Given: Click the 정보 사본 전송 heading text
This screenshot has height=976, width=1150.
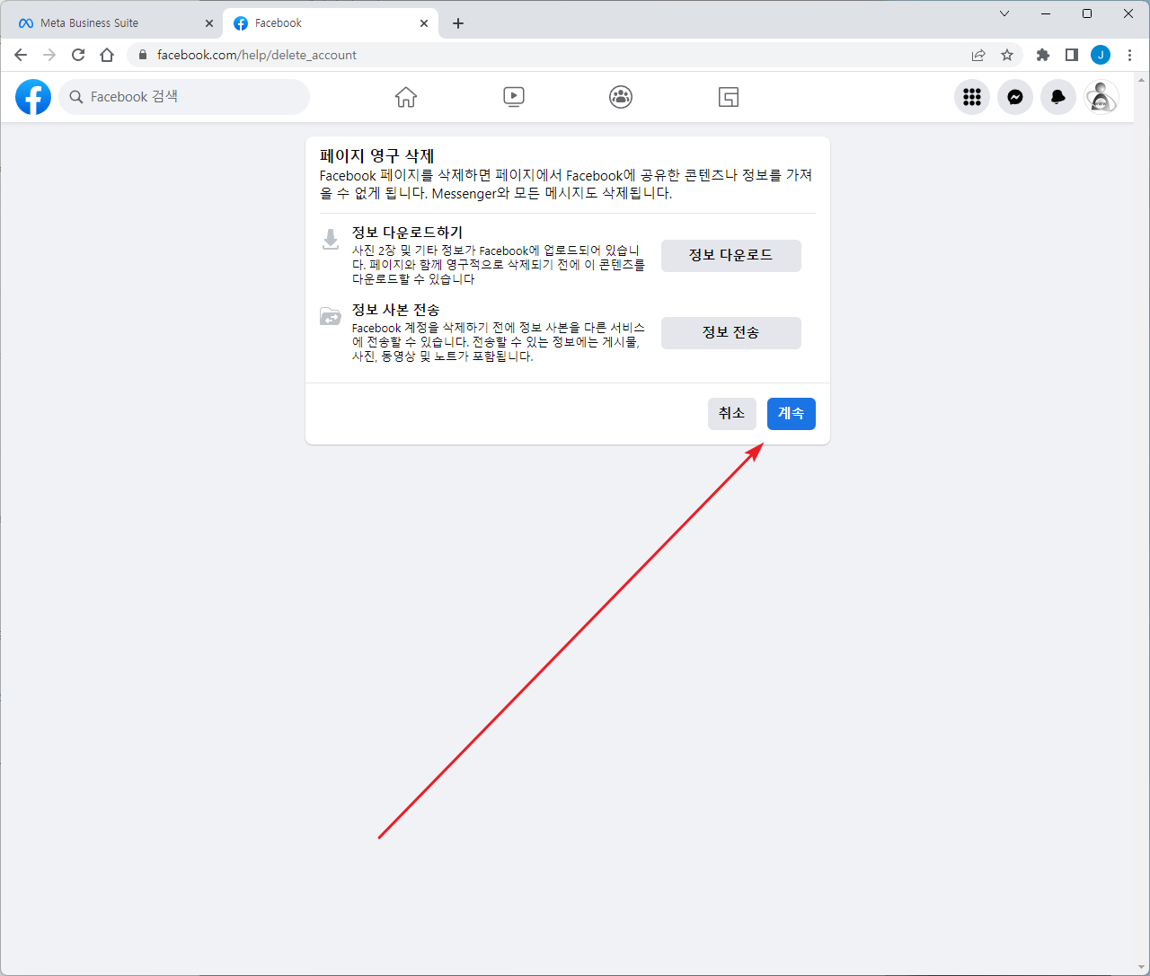Looking at the screenshot, I should point(396,310).
